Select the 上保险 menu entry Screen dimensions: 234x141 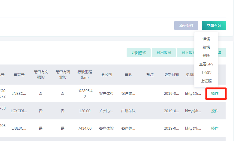[206, 73]
